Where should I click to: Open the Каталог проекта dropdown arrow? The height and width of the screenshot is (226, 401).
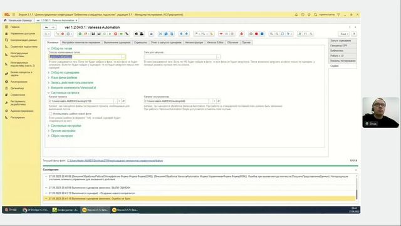(119, 101)
